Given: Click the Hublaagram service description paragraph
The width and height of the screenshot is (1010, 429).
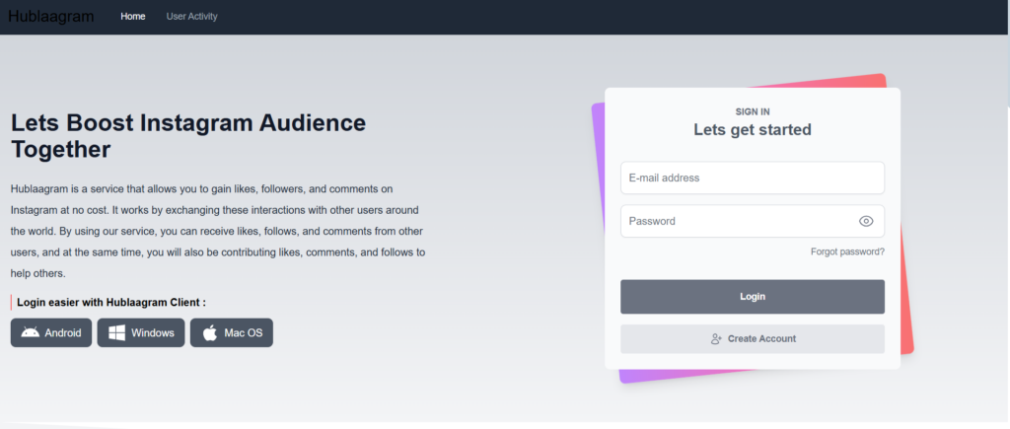Looking at the screenshot, I should (x=218, y=231).
